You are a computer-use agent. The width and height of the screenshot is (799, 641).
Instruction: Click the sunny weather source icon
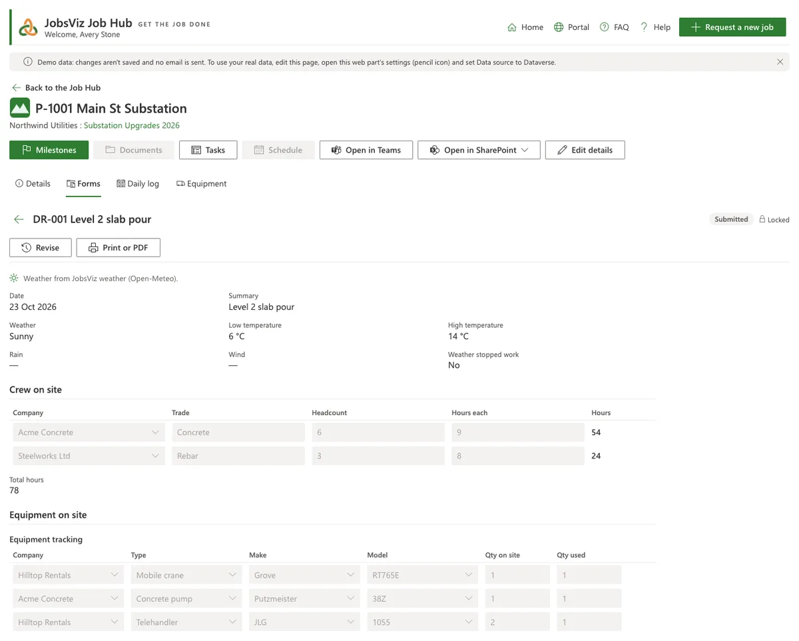pos(14,278)
